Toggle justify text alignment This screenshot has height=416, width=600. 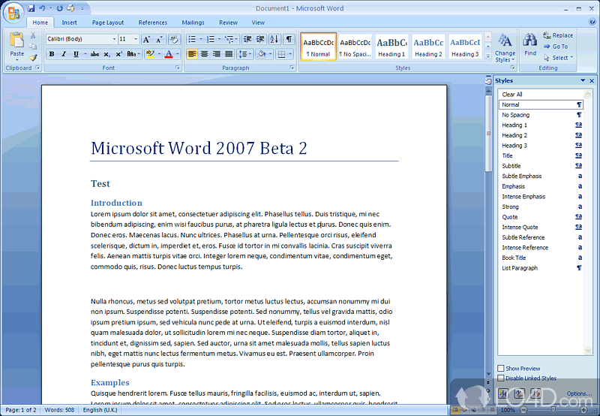tap(229, 54)
